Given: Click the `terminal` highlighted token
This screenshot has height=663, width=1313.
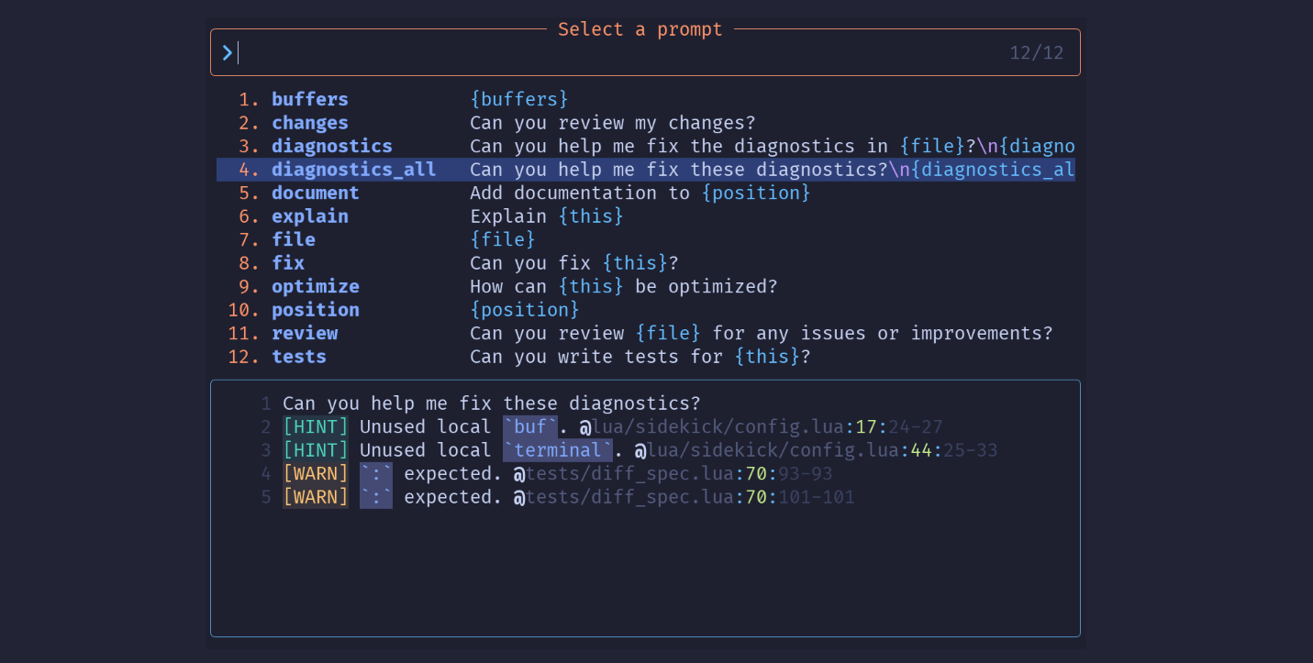Looking at the screenshot, I should 560,449.
